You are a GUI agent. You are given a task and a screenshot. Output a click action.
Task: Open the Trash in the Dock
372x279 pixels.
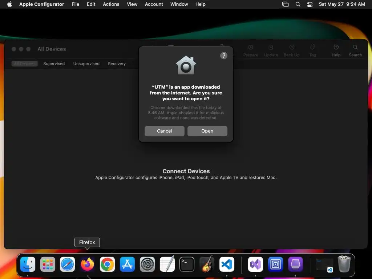point(344,264)
